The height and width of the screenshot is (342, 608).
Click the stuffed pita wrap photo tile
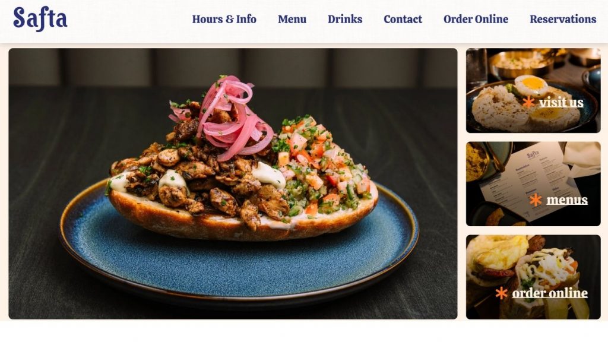click(533, 277)
